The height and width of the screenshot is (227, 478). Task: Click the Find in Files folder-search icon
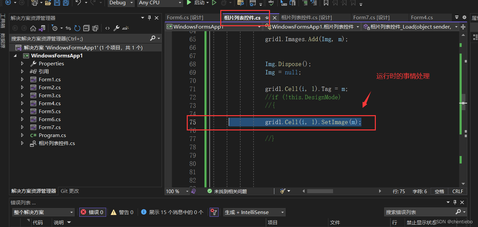click(x=241, y=3)
